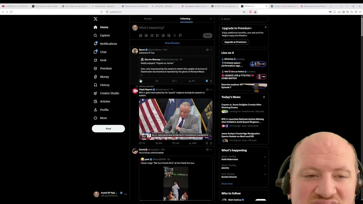This screenshot has height=204, width=363.
Task: Click the Upgrade to Premium+ button
Action: [x=235, y=42]
